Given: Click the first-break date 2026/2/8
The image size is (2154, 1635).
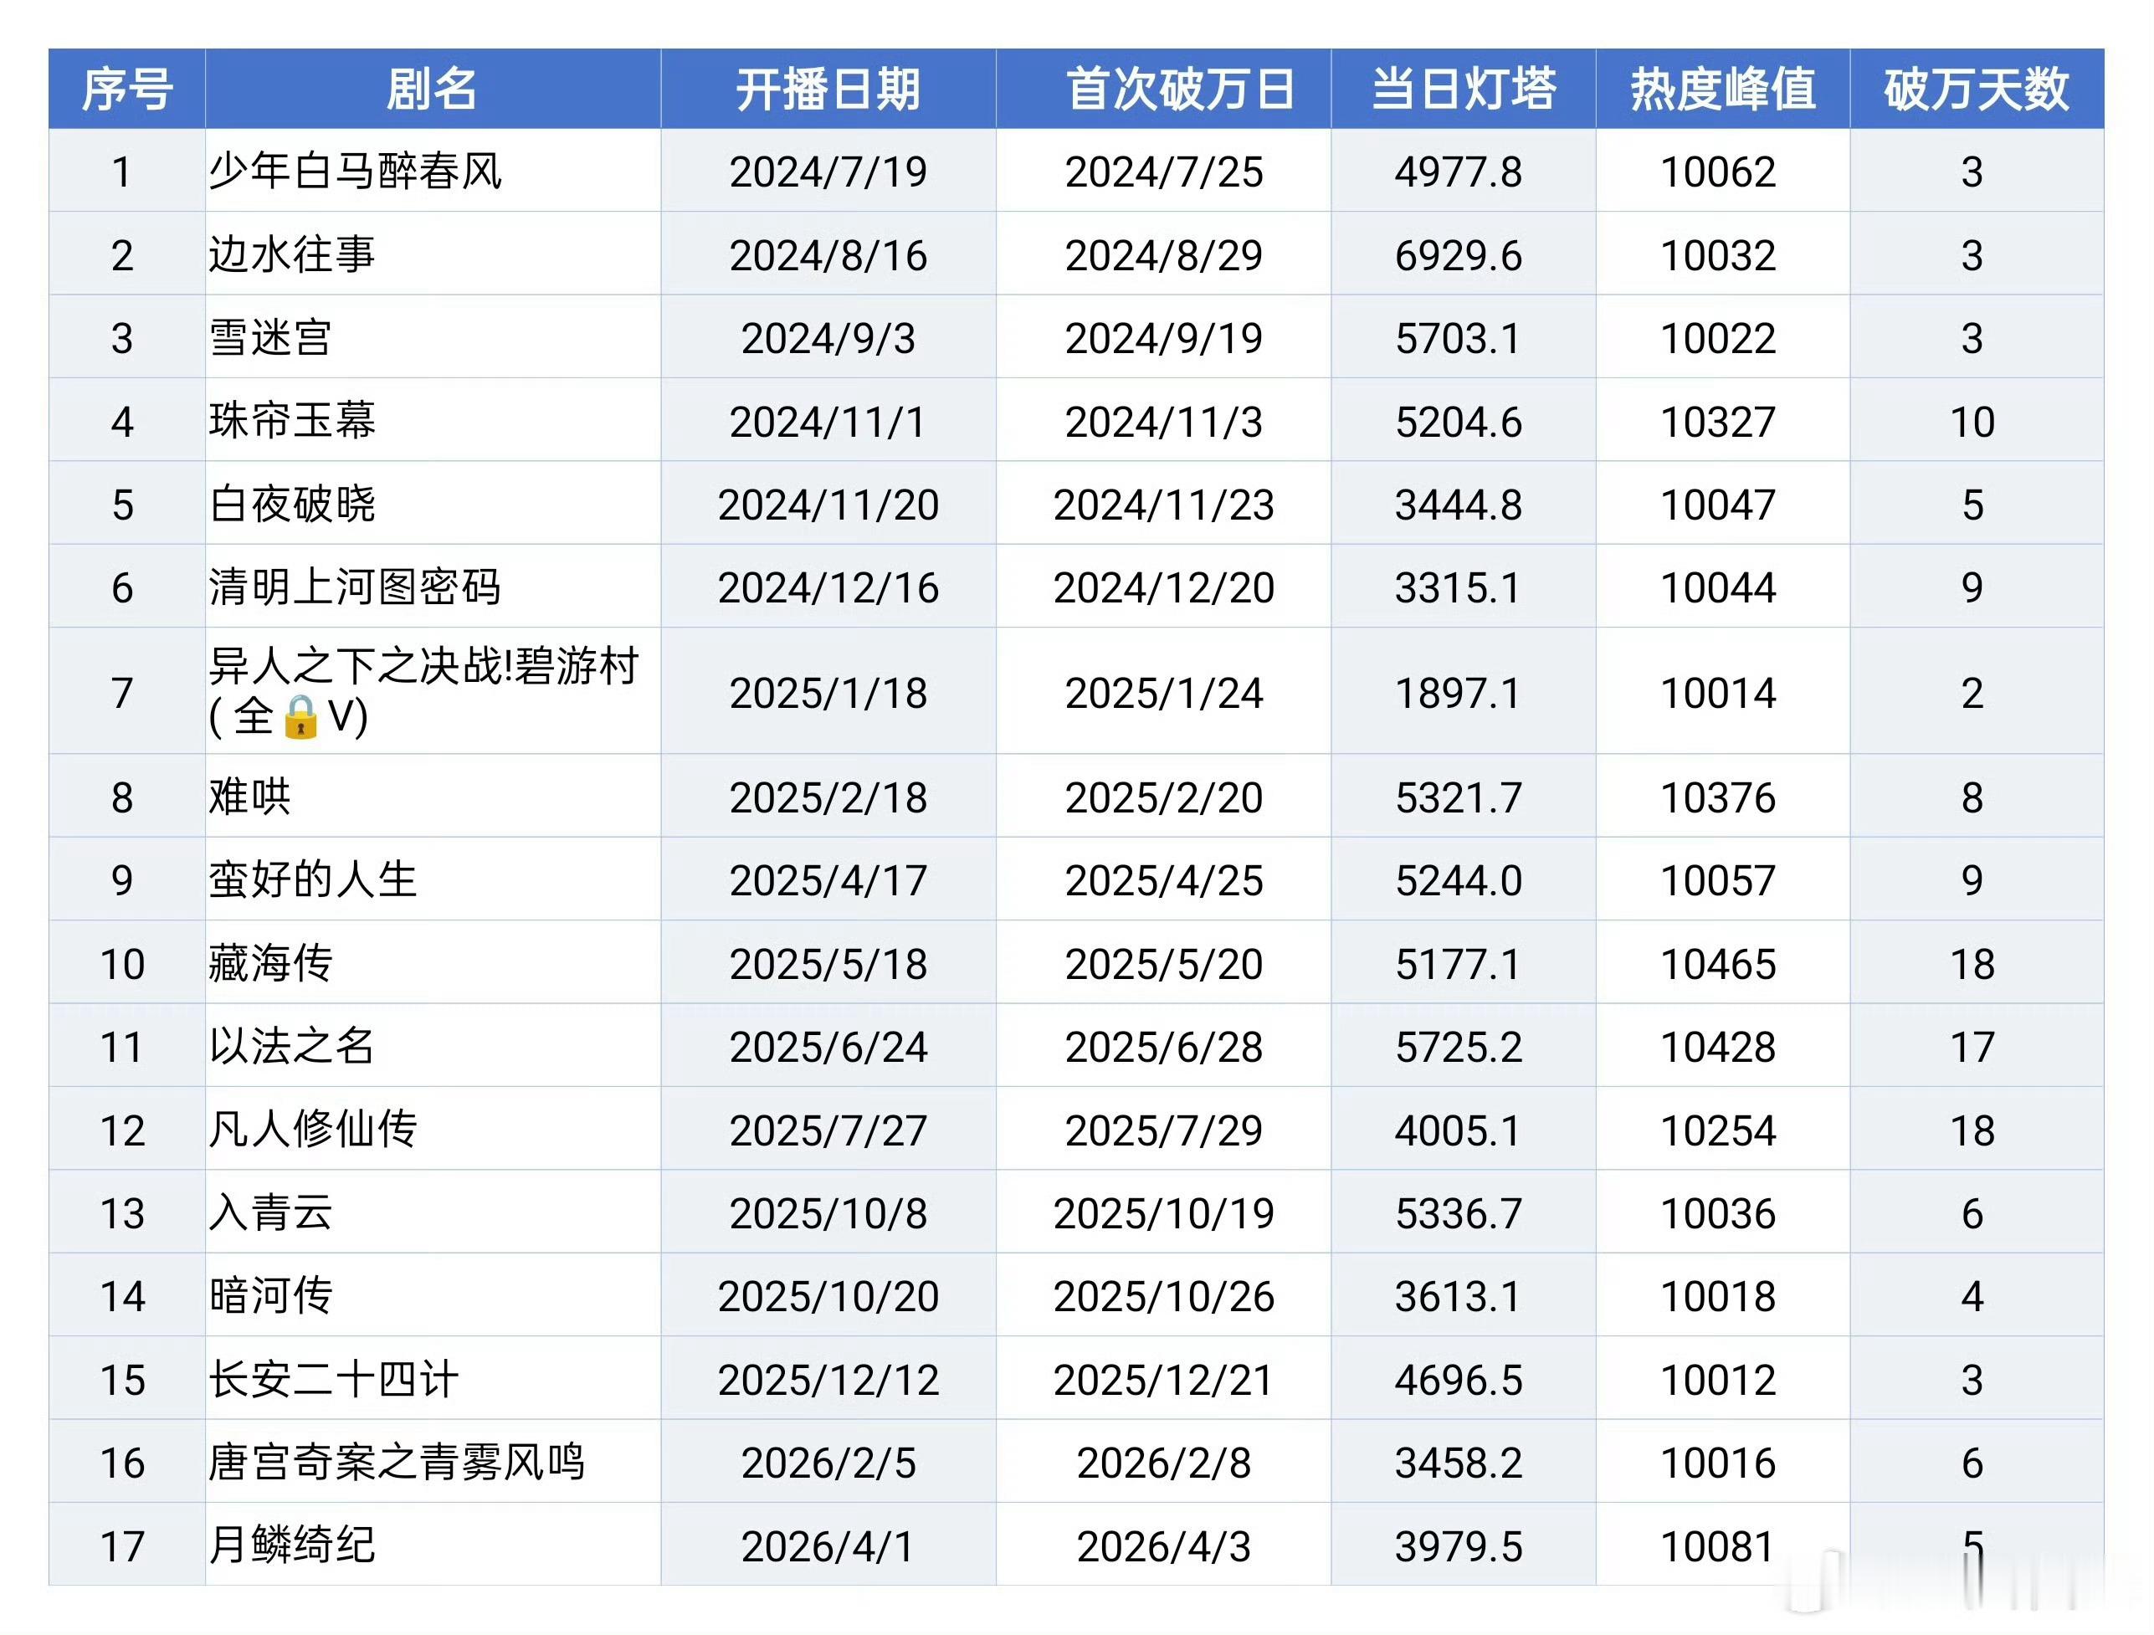Looking at the screenshot, I should tap(1164, 1463).
